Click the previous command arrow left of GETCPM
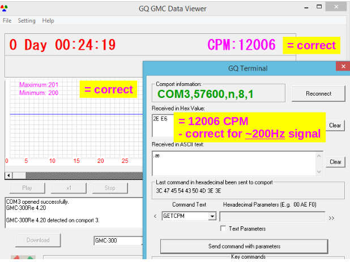This screenshot has width=350, height=262. point(155,216)
